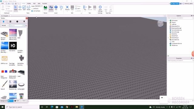
Task: Toggle the Collisions checkbox
Action: [32, 8]
